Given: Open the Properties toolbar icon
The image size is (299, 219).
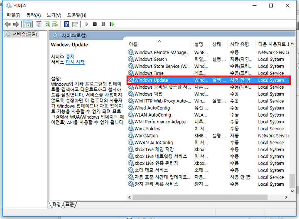Looking at the screenshot, I should [38, 24].
